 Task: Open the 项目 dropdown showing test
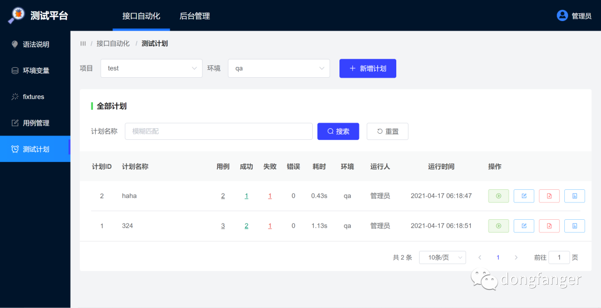click(151, 68)
